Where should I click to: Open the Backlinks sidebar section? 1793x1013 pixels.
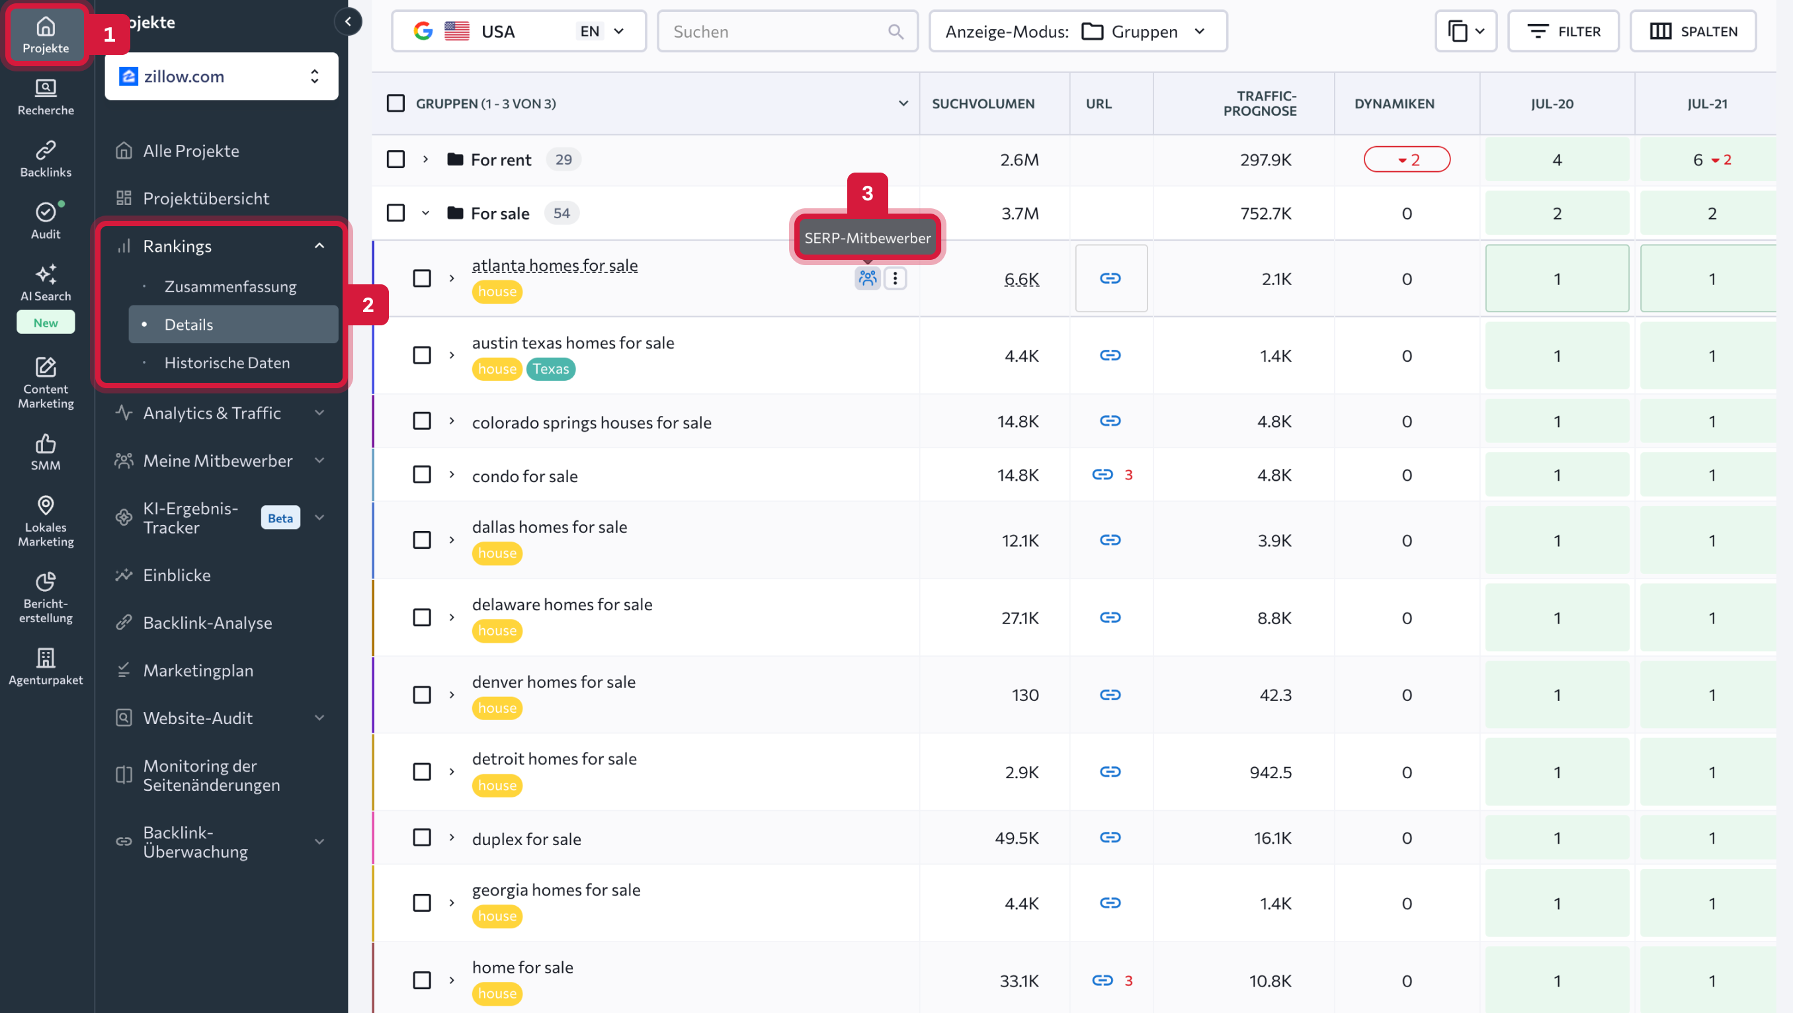(45, 159)
